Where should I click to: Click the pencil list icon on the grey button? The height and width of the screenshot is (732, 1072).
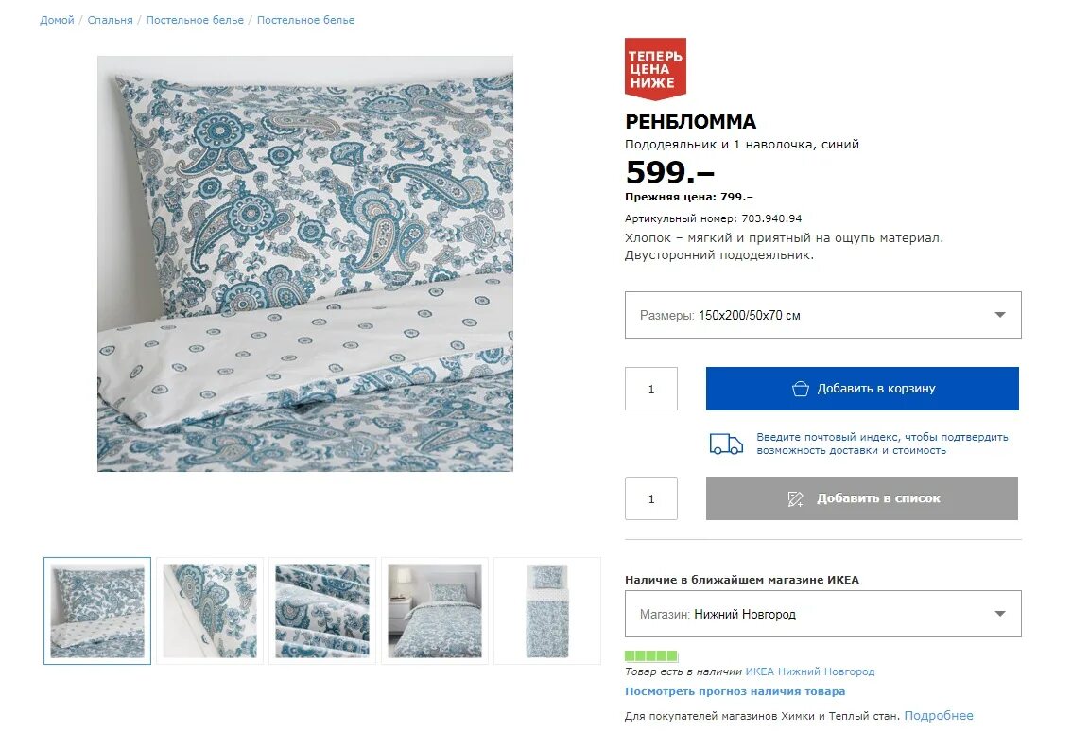click(795, 498)
